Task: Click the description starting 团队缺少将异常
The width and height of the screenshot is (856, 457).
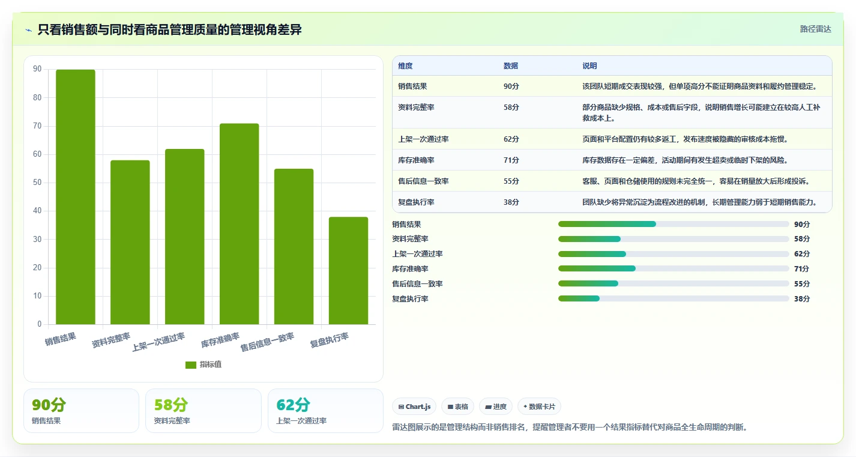Action: click(699, 202)
